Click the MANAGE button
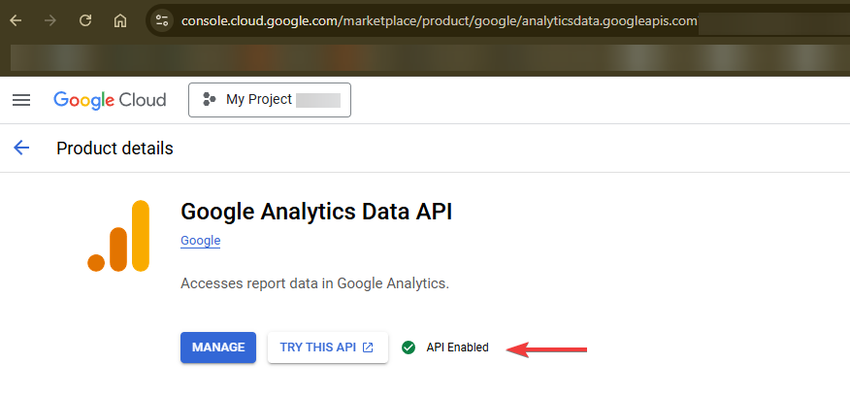The width and height of the screenshot is (850, 397). pos(218,347)
